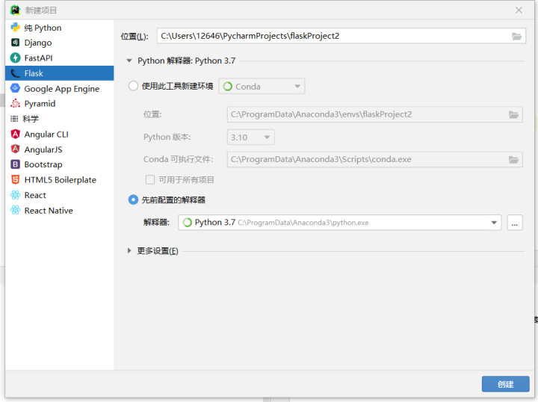The height and width of the screenshot is (402, 538).
Task: Click the Pyramid project icon
Action: pyautogui.click(x=15, y=103)
